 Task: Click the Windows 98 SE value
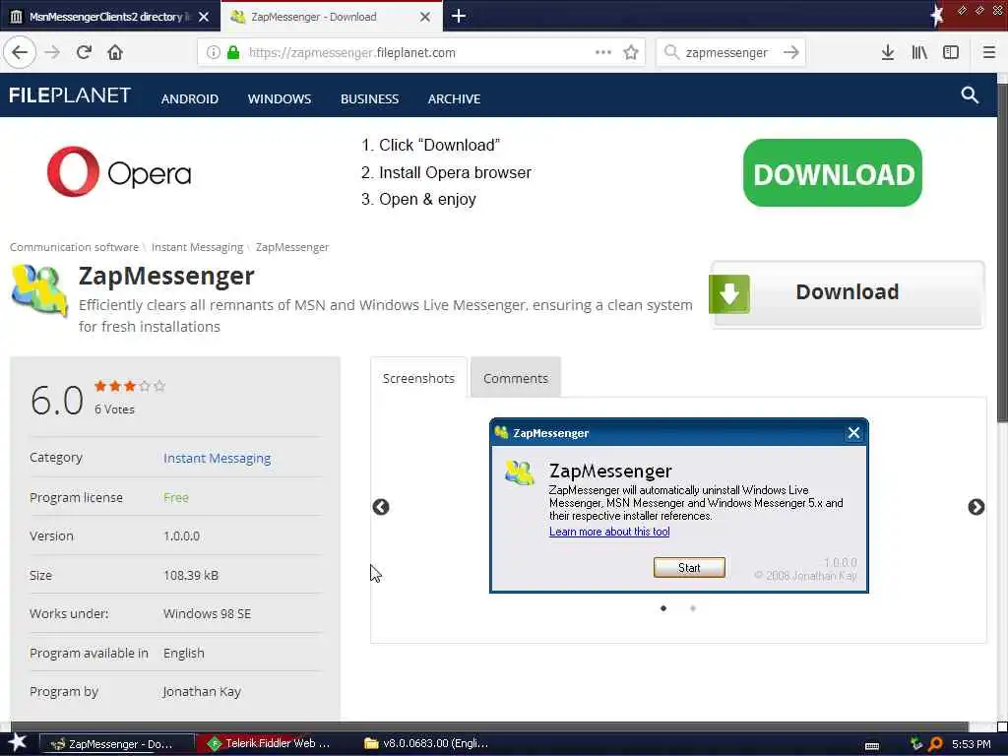click(207, 614)
